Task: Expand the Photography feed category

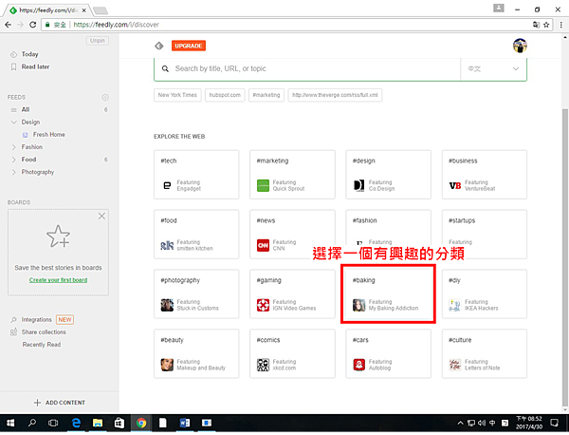Action: click(14, 172)
